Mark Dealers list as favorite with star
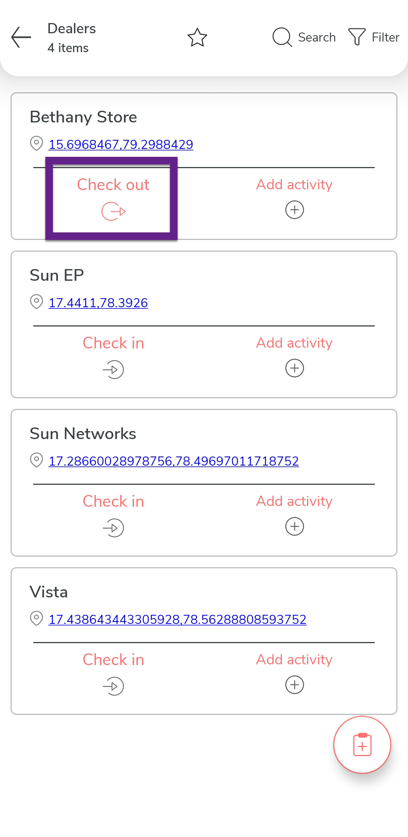The image size is (408, 837). [197, 37]
